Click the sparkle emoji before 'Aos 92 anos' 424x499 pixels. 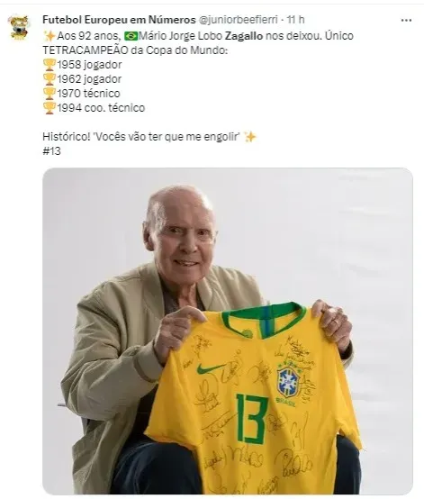coord(50,36)
